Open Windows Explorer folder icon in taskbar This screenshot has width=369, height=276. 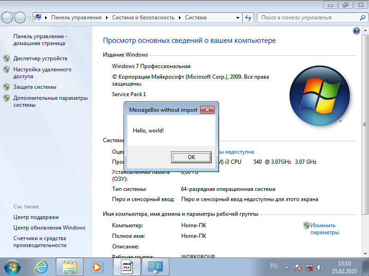click(70, 266)
